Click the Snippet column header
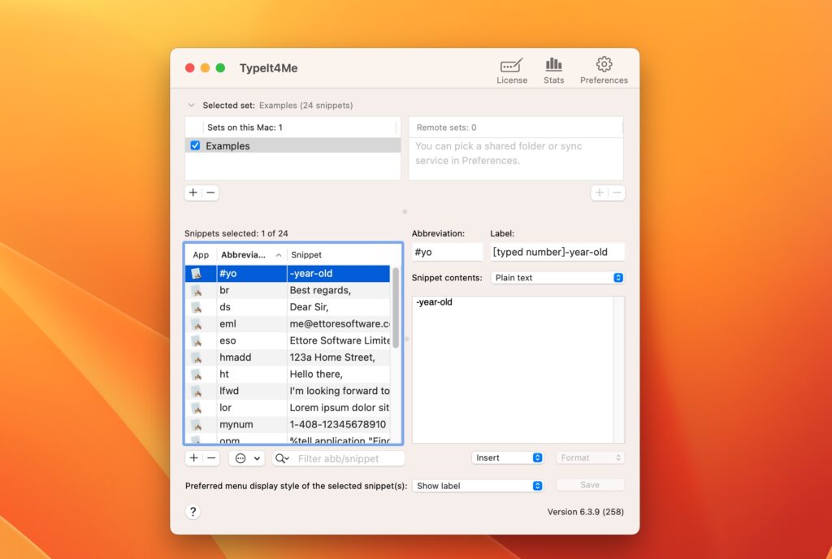 click(305, 254)
